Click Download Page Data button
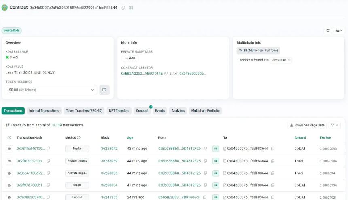Image resolution: width=348 pixels, height=200 pixels. [x=307, y=125]
